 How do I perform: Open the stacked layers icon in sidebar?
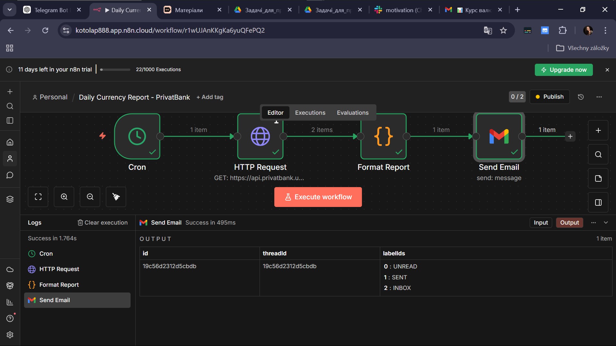coord(10,199)
